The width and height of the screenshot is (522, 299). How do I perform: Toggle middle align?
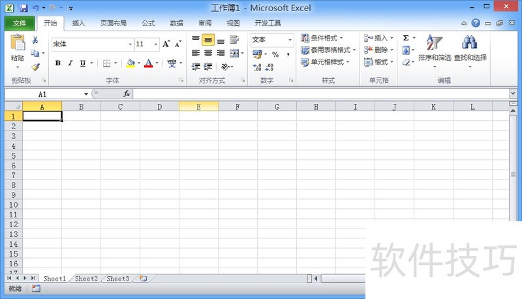208,40
